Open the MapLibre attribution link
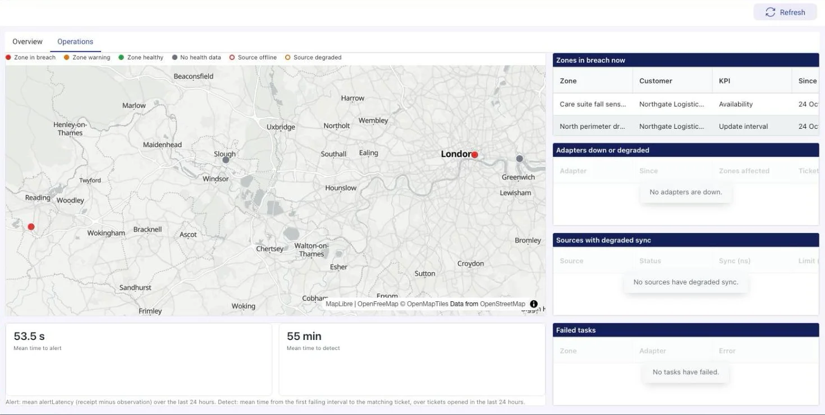The height and width of the screenshot is (415, 825). pos(339,304)
